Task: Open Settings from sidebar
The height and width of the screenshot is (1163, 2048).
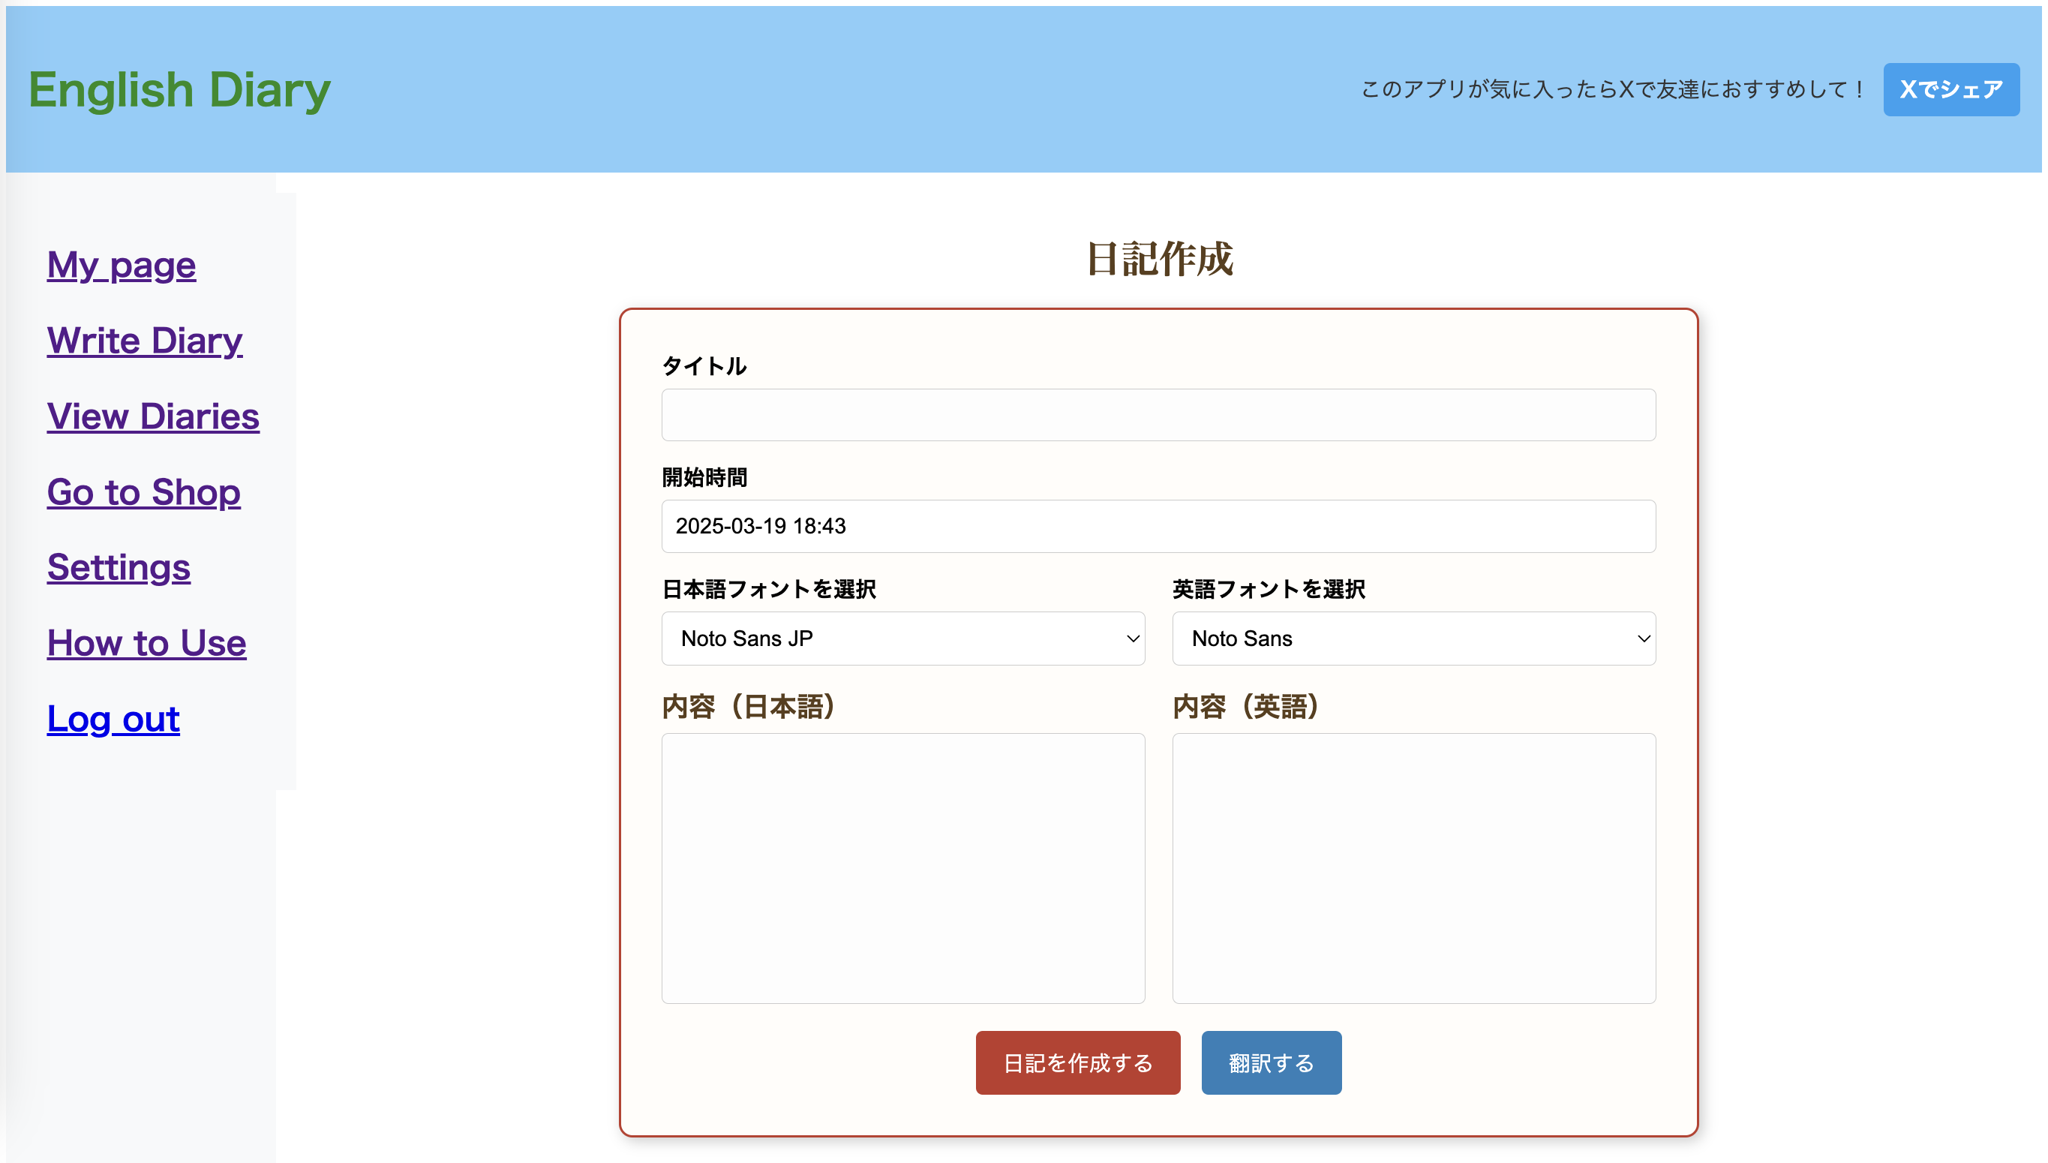Action: tap(119, 567)
